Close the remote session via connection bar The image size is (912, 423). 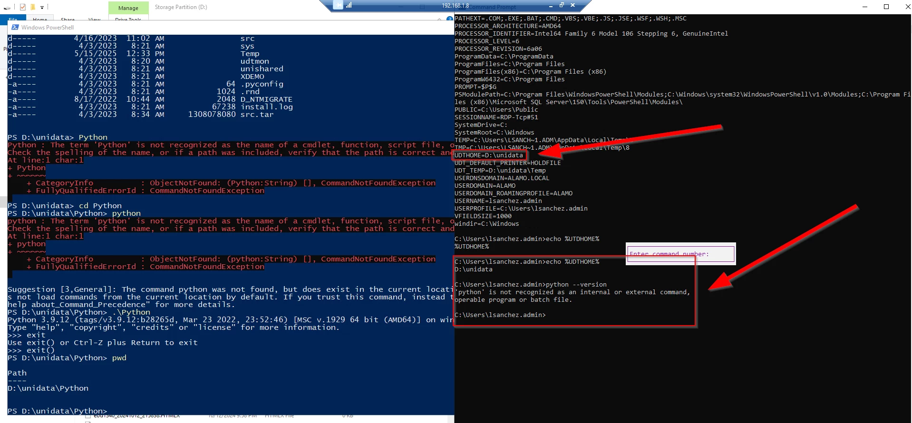coord(572,5)
